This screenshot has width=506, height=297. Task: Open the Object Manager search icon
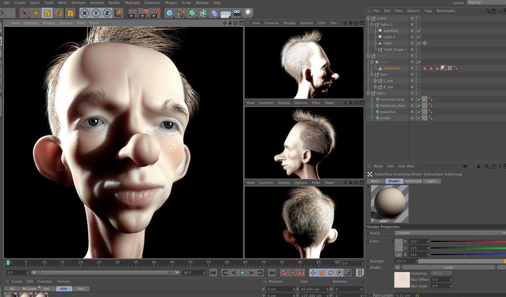[x=488, y=11]
